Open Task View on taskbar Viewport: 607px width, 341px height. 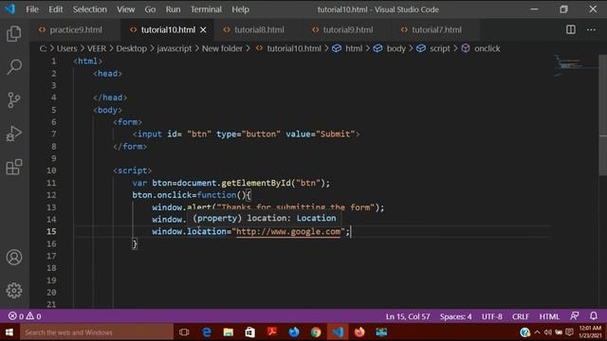184,332
